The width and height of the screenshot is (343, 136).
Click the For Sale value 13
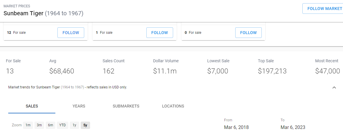pos(10,71)
